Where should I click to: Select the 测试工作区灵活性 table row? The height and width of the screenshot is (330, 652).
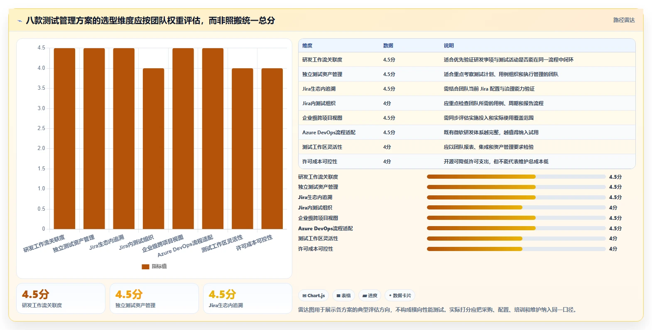point(467,147)
